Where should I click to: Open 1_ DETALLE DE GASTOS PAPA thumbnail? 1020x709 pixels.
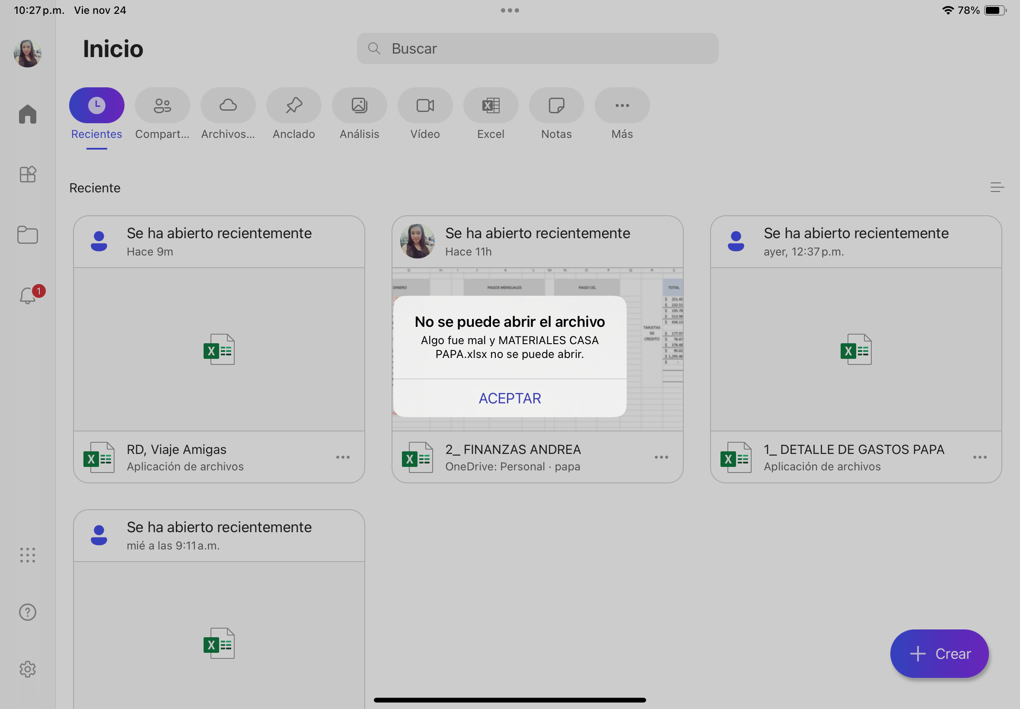pyautogui.click(x=855, y=349)
